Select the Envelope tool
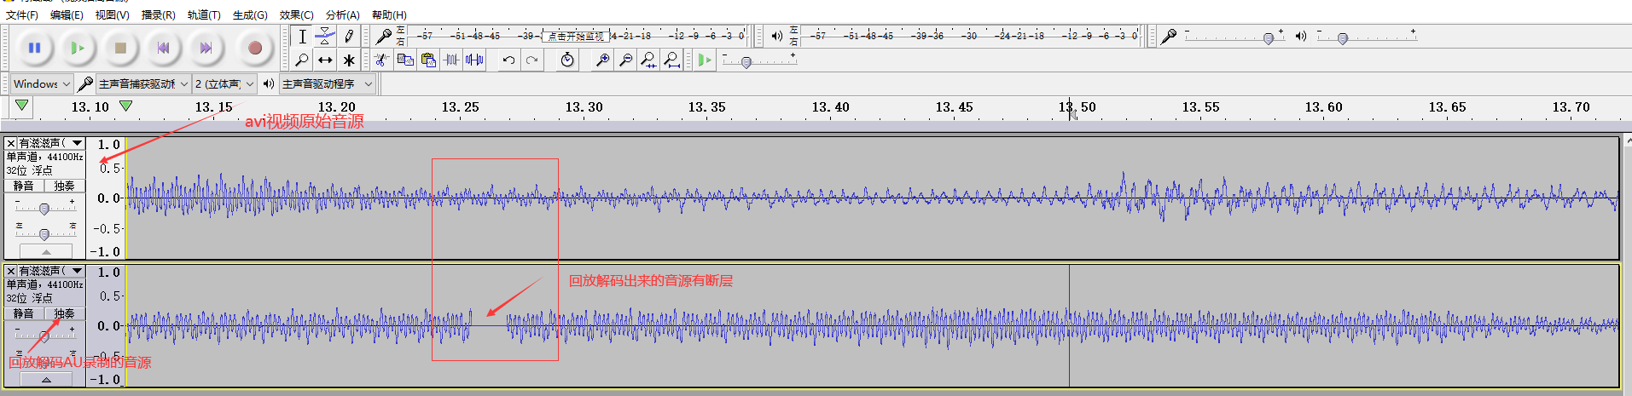Viewport: 1632px width, 396px height. tap(325, 37)
